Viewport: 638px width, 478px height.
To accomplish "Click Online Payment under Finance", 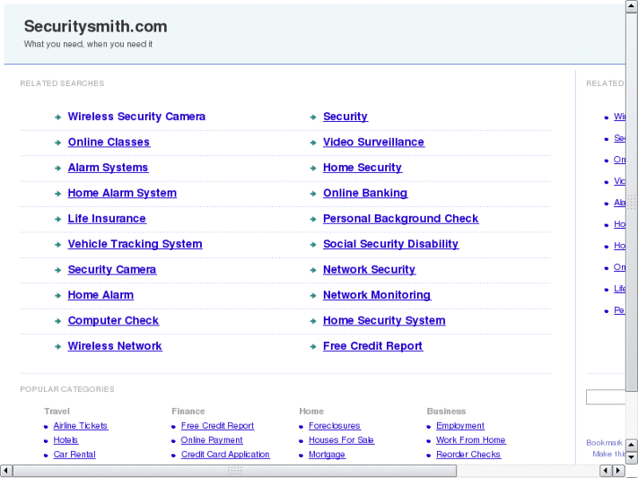I will [x=211, y=440].
